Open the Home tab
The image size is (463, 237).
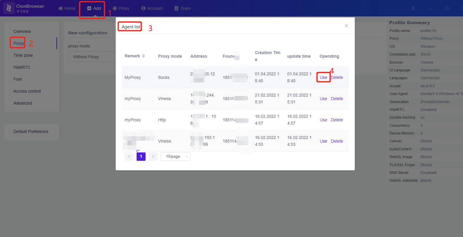click(x=67, y=8)
